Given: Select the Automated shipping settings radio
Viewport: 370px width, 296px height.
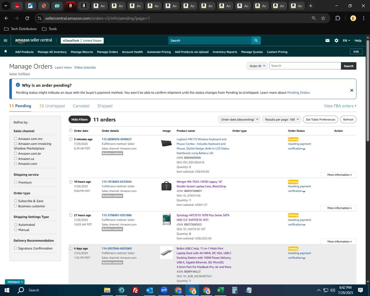Looking at the screenshot, I should click(16, 225).
